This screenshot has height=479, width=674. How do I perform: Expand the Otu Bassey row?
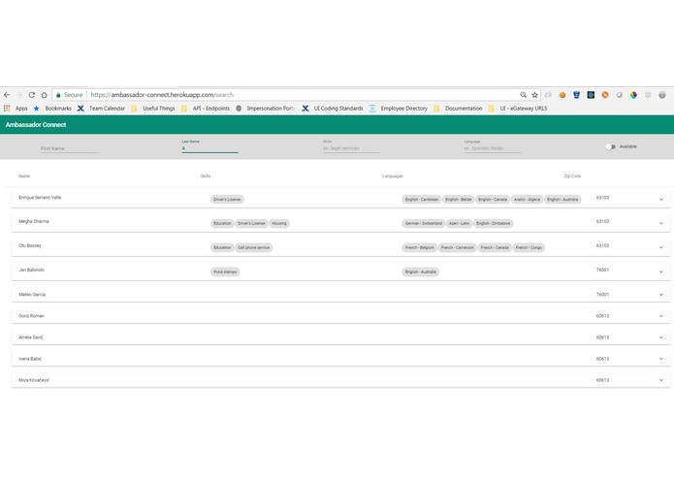coord(661,247)
